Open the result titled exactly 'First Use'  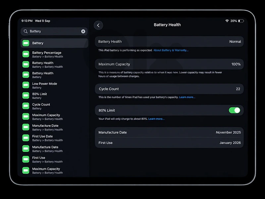click(54, 160)
